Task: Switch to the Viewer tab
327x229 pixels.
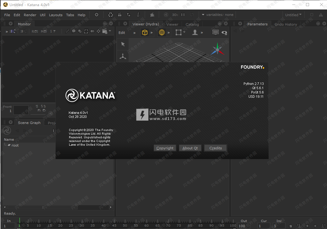Action: pos(172,24)
